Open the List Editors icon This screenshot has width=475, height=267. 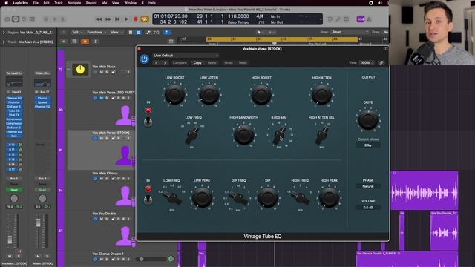tap(330, 19)
